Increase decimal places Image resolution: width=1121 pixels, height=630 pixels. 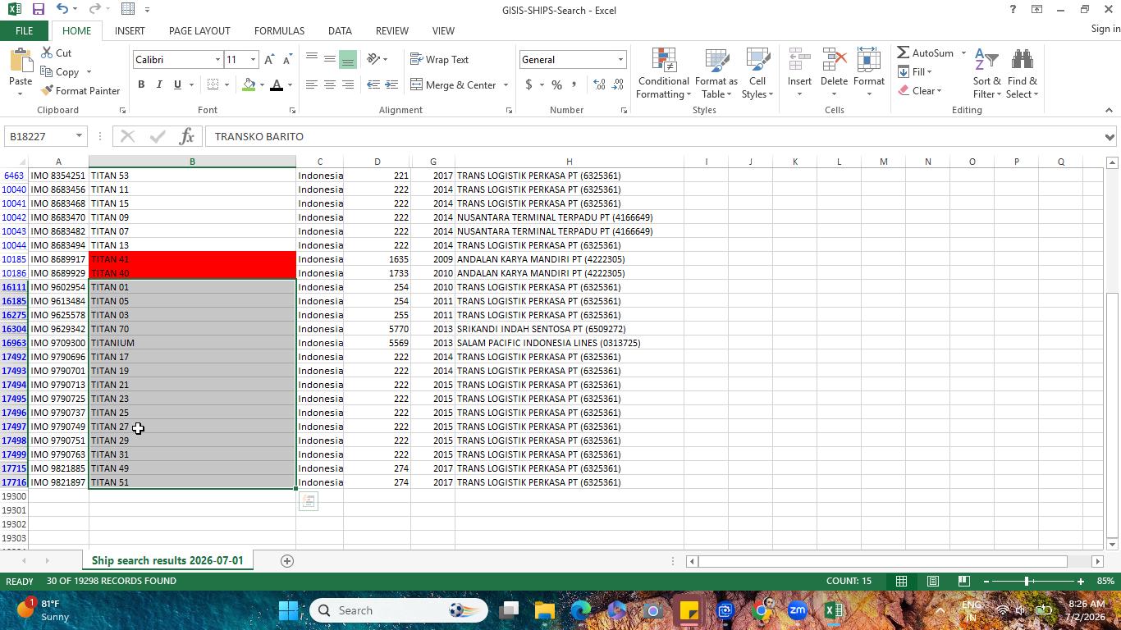pyautogui.click(x=599, y=85)
